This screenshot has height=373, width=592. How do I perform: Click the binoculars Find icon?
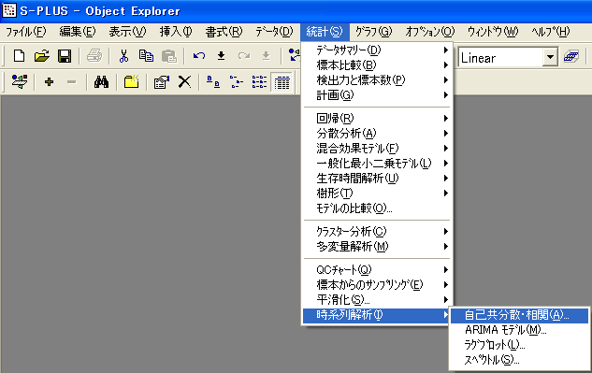tap(101, 81)
